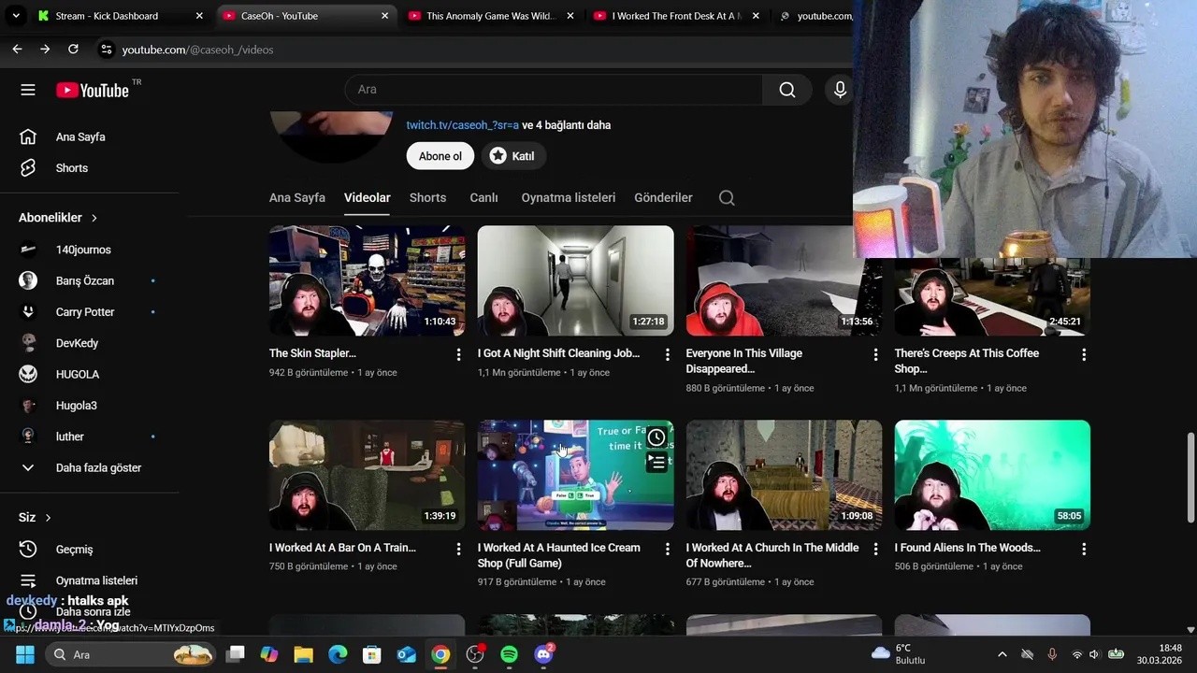The height and width of the screenshot is (673, 1197).
Task: Open weather widget showing 6°C Bulutlu
Action: click(900, 654)
